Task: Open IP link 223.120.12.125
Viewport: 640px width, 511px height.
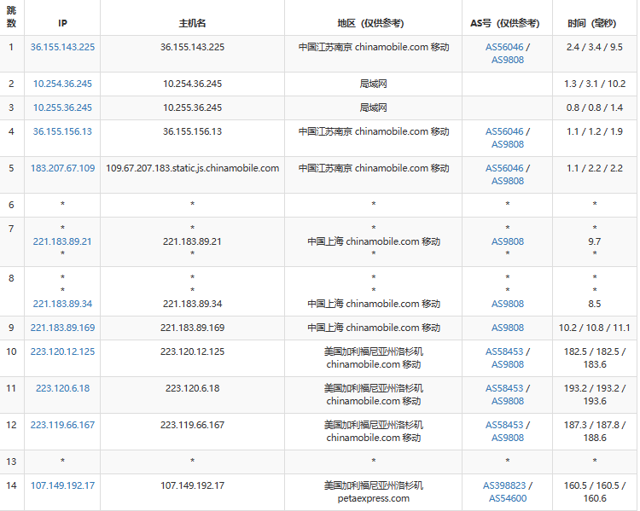Action: coord(62,351)
